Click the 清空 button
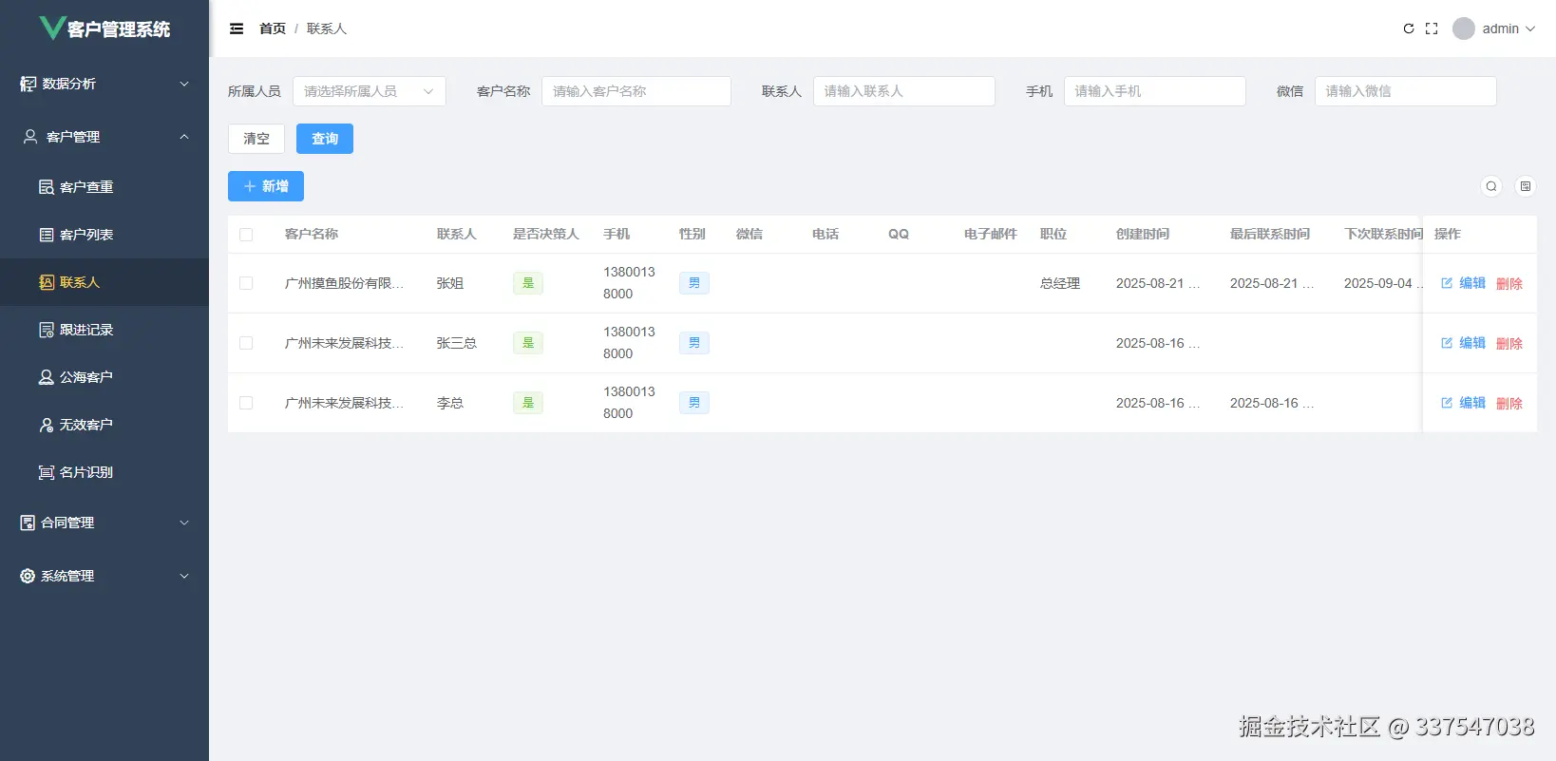The height and width of the screenshot is (761, 1556). tap(256, 139)
